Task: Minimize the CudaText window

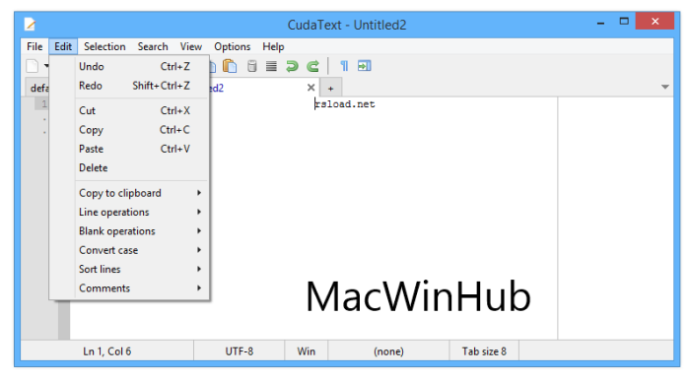Action: [600, 22]
